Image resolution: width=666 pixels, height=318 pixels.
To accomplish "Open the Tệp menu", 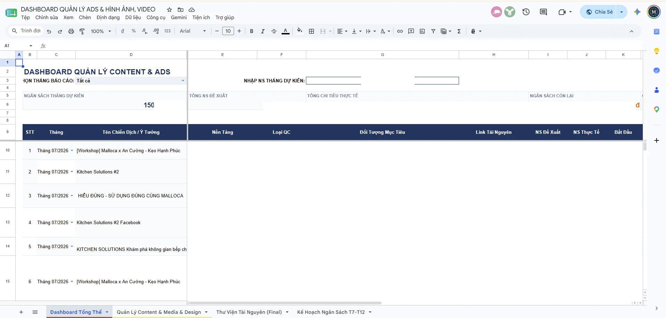I will point(25,17).
